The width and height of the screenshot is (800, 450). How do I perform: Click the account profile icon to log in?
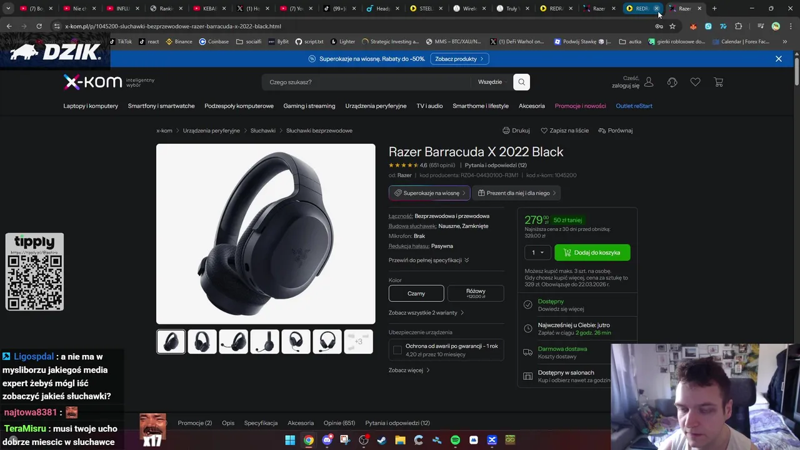[649, 82]
